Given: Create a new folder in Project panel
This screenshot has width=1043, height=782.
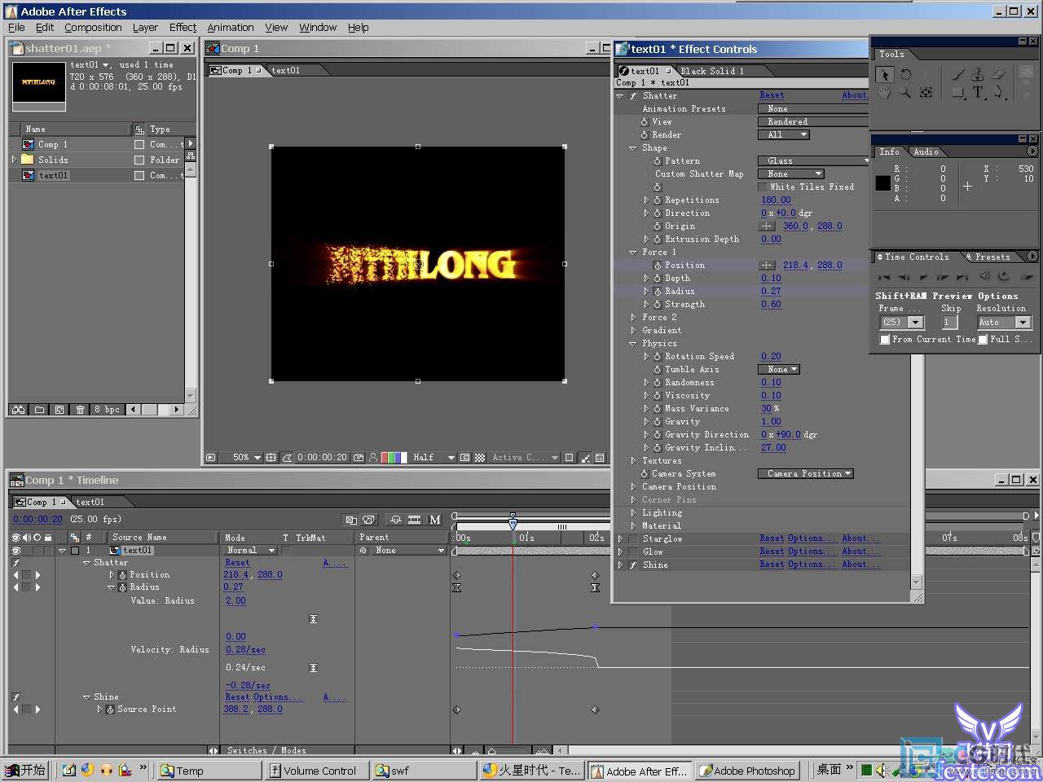Looking at the screenshot, I should (x=39, y=410).
